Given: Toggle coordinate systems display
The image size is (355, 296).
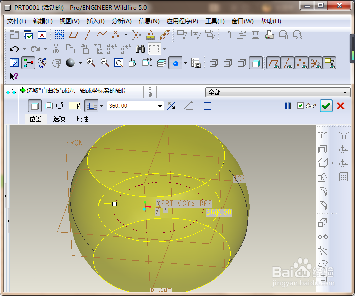Looking at the screenshot, I should pos(315,63).
